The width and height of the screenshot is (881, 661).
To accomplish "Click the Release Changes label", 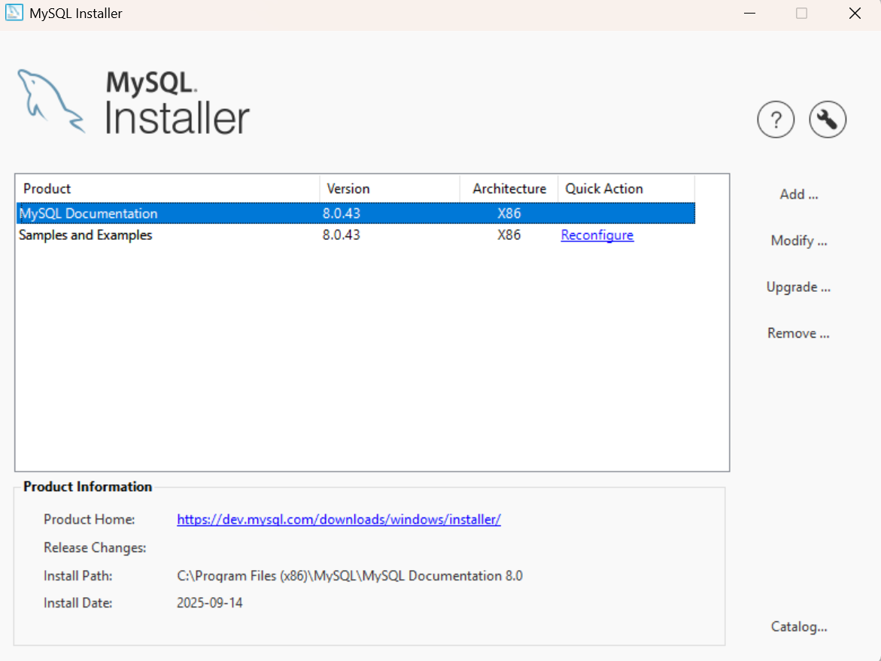I will [95, 547].
